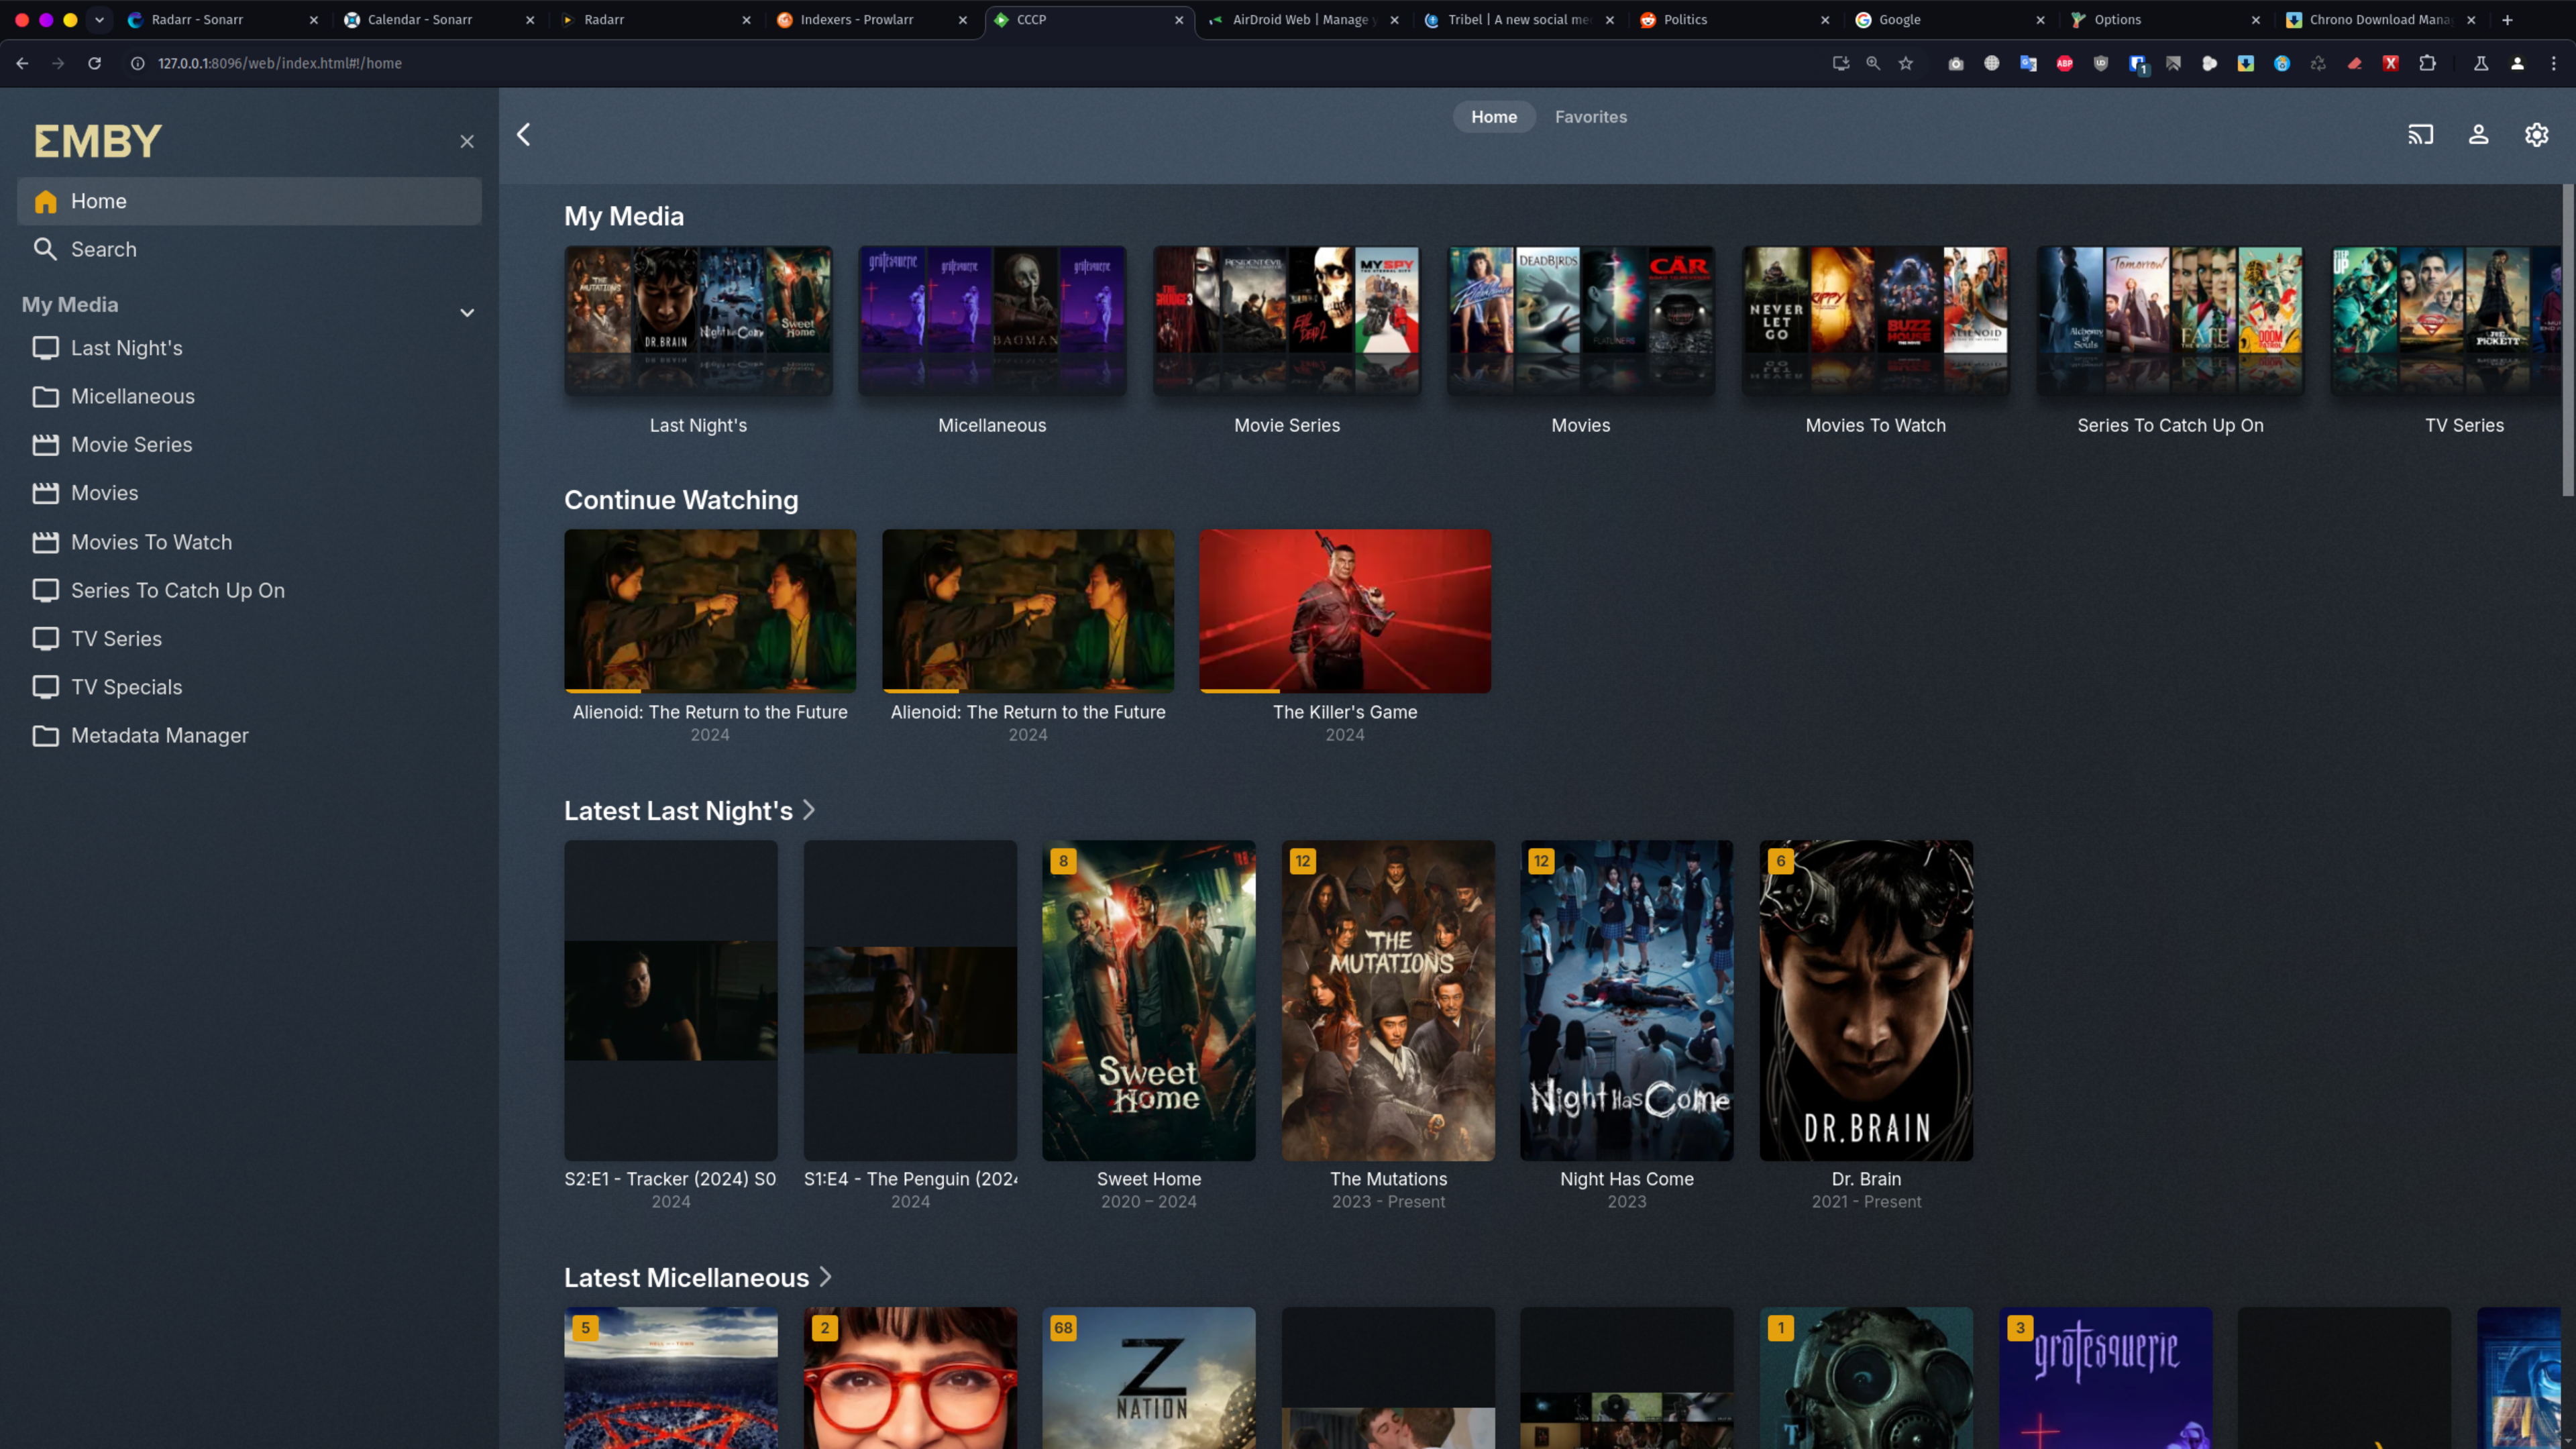Close the Emby sidebar with the X
The width and height of the screenshot is (2576, 1449).
click(467, 141)
